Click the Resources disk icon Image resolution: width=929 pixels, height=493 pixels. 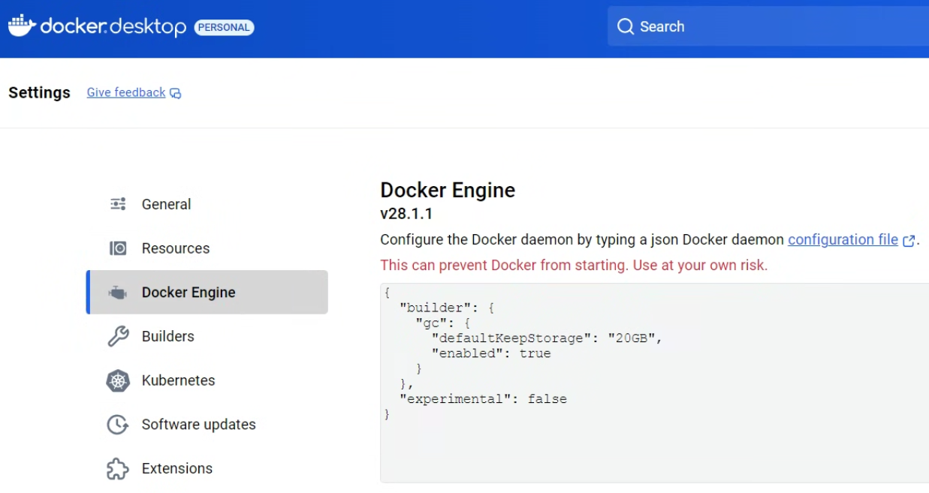click(118, 248)
